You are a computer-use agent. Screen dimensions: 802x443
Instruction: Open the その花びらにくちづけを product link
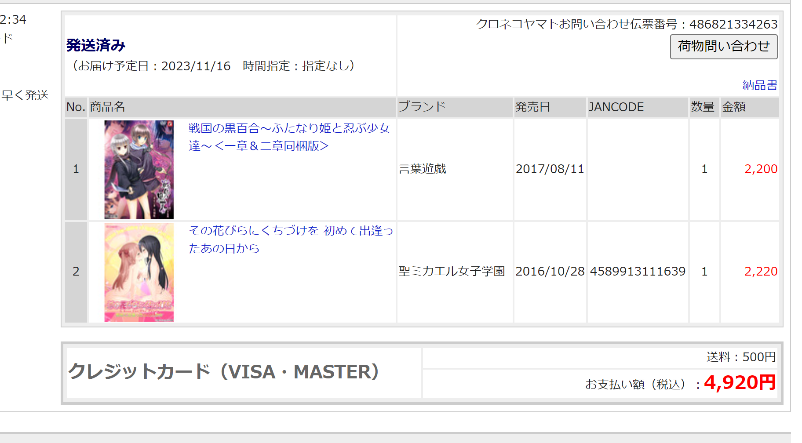coord(291,239)
